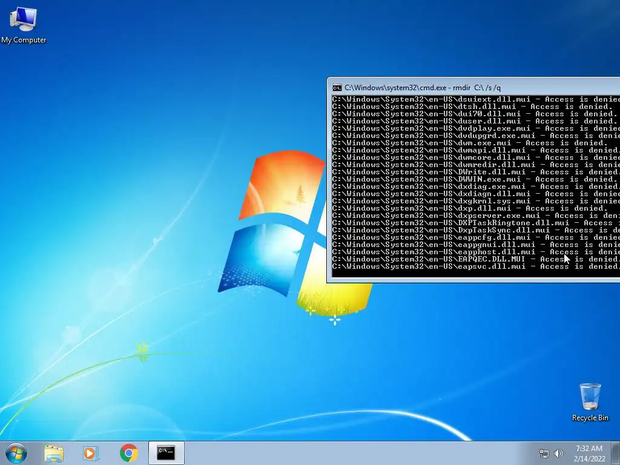Image resolution: width=620 pixels, height=465 pixels.
Task: Click the cmd.exe title bar icon
Action: (337, 88)
